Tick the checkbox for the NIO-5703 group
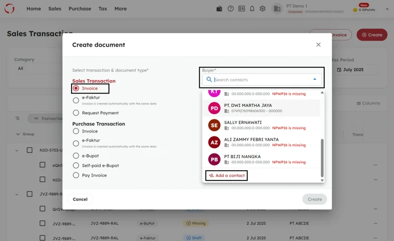Screen dimensions: 394x241 (x=30, y=150)
